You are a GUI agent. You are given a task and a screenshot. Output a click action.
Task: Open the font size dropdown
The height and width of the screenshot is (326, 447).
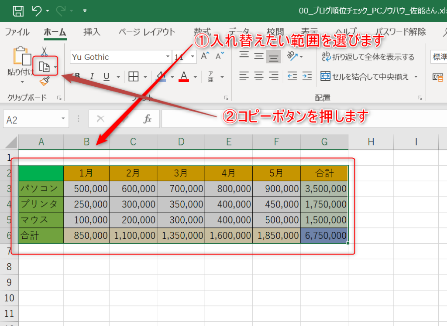pyautogui.click(x=193, y=57)
